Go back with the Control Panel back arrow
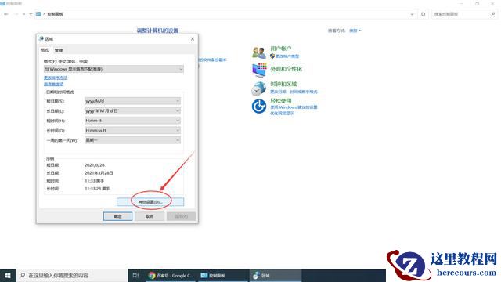This screenshot has height=282, width=501. [x=6, y=14]
